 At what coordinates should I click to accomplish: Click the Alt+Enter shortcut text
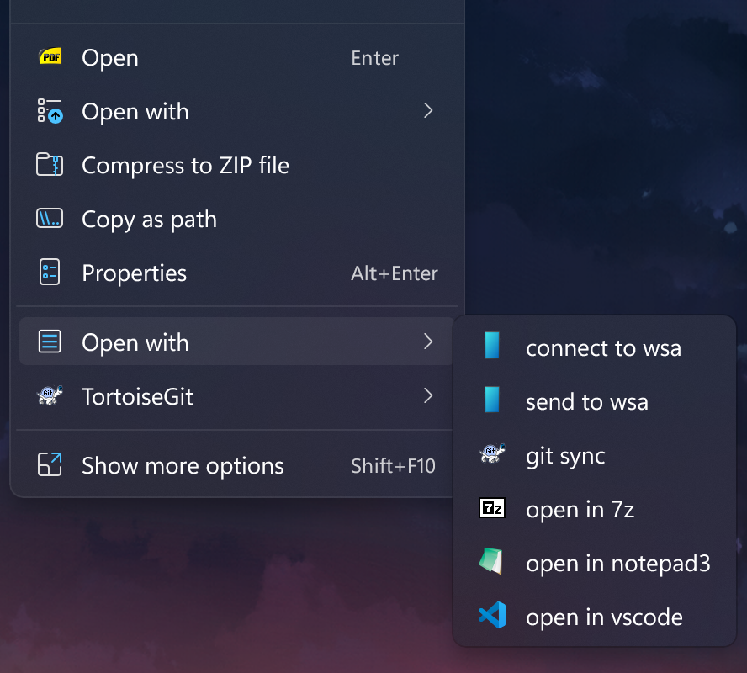point(395,273)
